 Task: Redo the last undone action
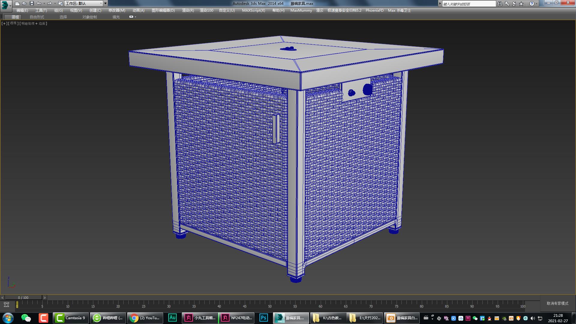49,3
